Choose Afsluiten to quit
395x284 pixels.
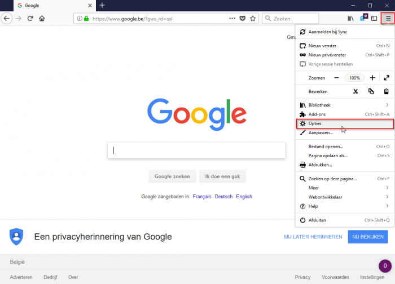tap(344, 220)
